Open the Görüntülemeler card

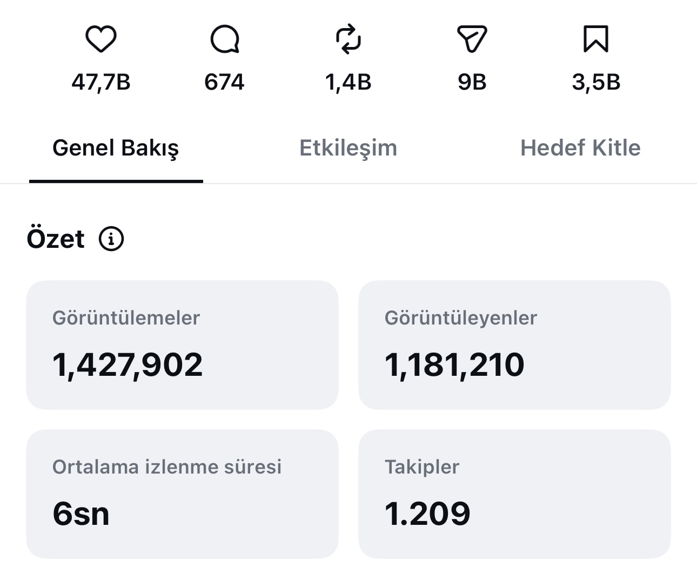coord(182,344)
